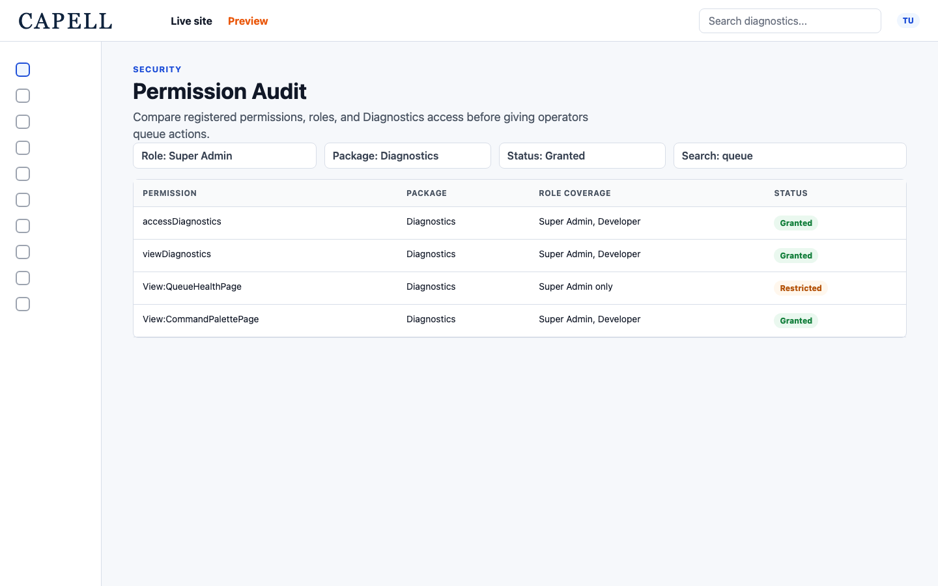The image size is (938, 586).
Task: Open the Package: Diagnostics filter
Action: 408,156
